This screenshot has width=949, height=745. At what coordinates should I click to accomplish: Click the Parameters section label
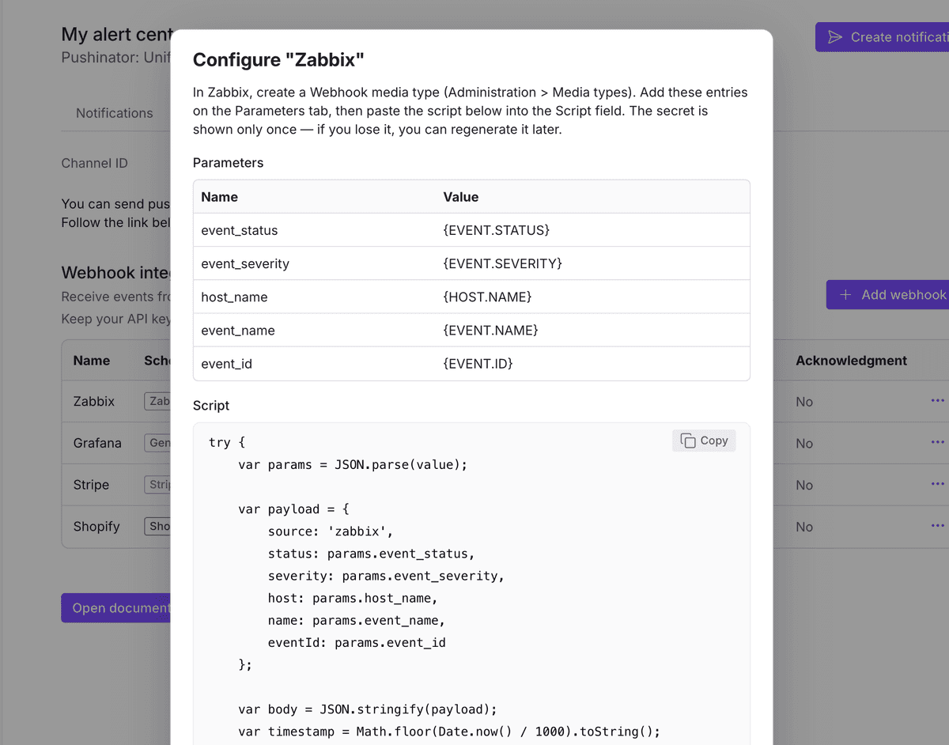point(229,162)
